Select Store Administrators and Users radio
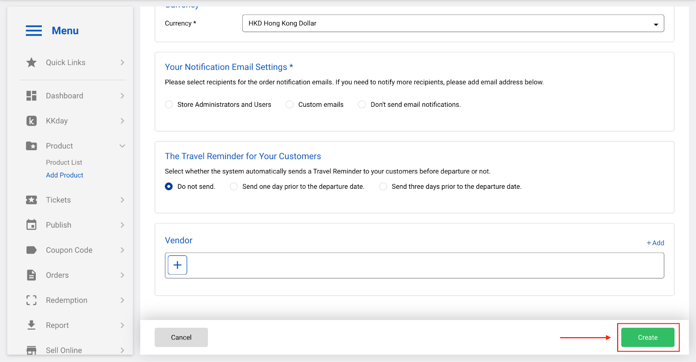The image size is (696, 362). point(169,105)
